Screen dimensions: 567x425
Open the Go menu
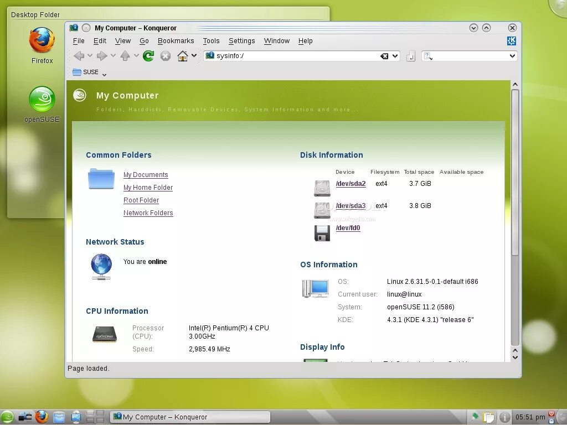coord(144,41)
